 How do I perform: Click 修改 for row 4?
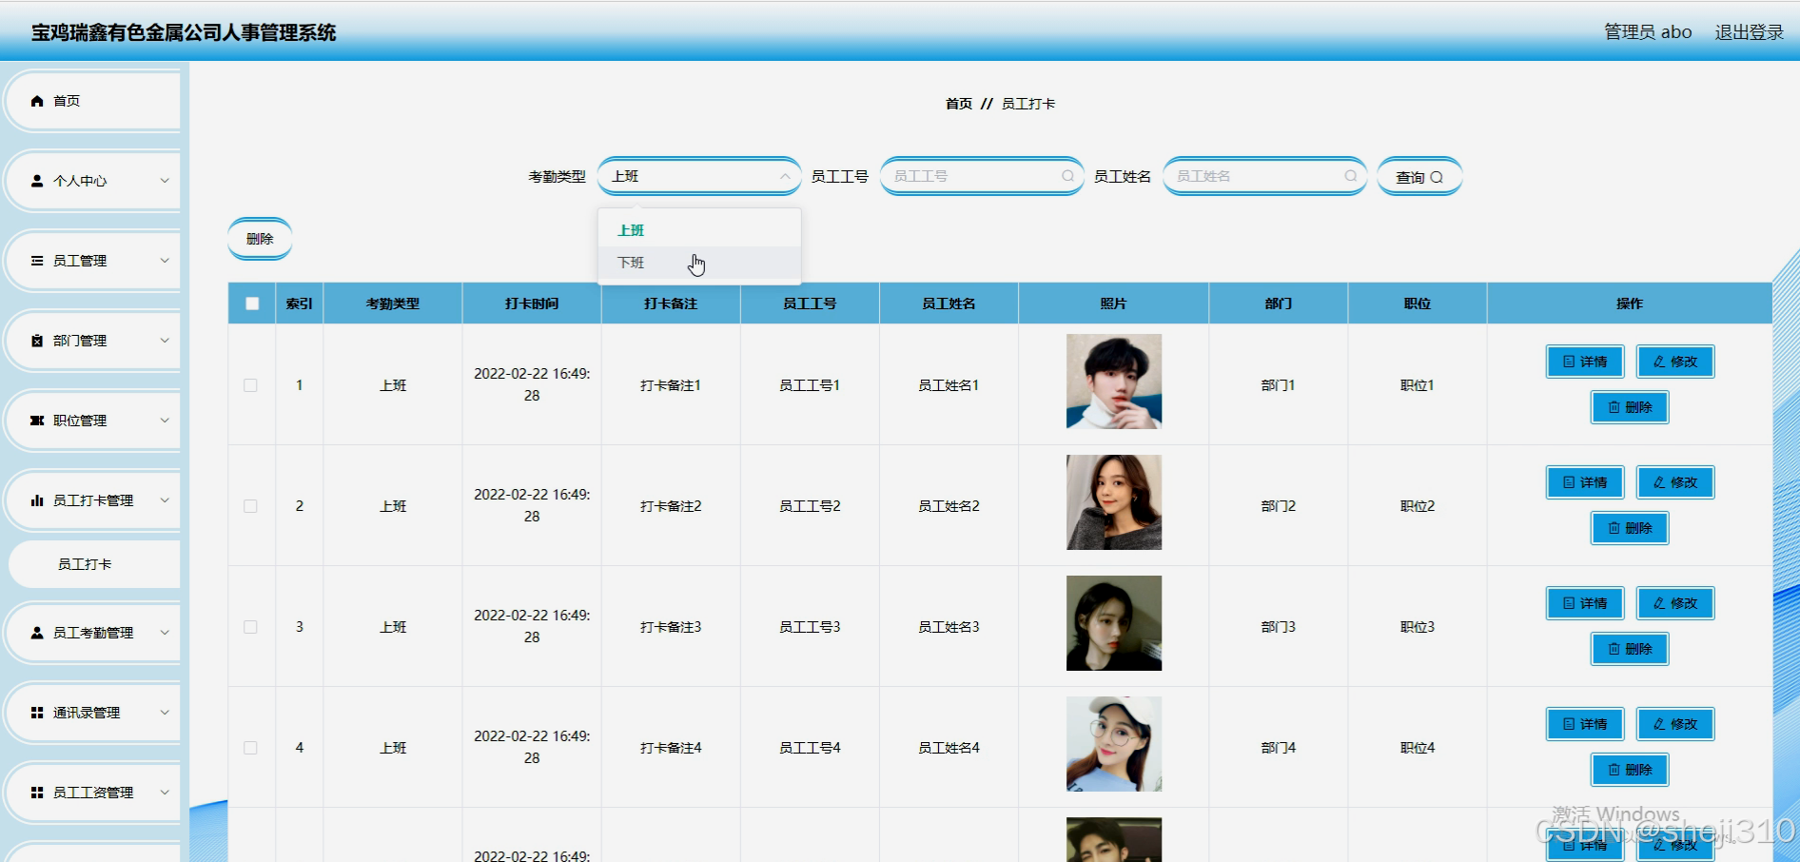(1675, 724)
